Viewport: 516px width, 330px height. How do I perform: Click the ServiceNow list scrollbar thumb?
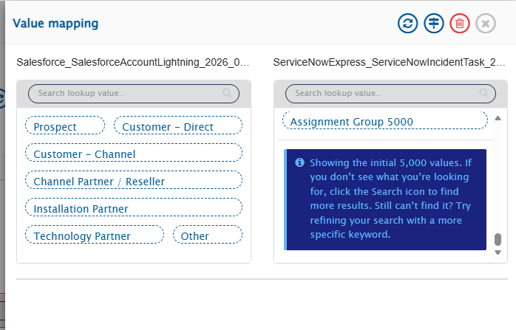tap(498, 239)
